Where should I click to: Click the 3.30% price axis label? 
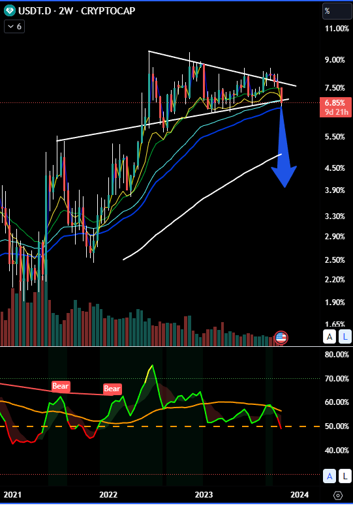(335, 216)
